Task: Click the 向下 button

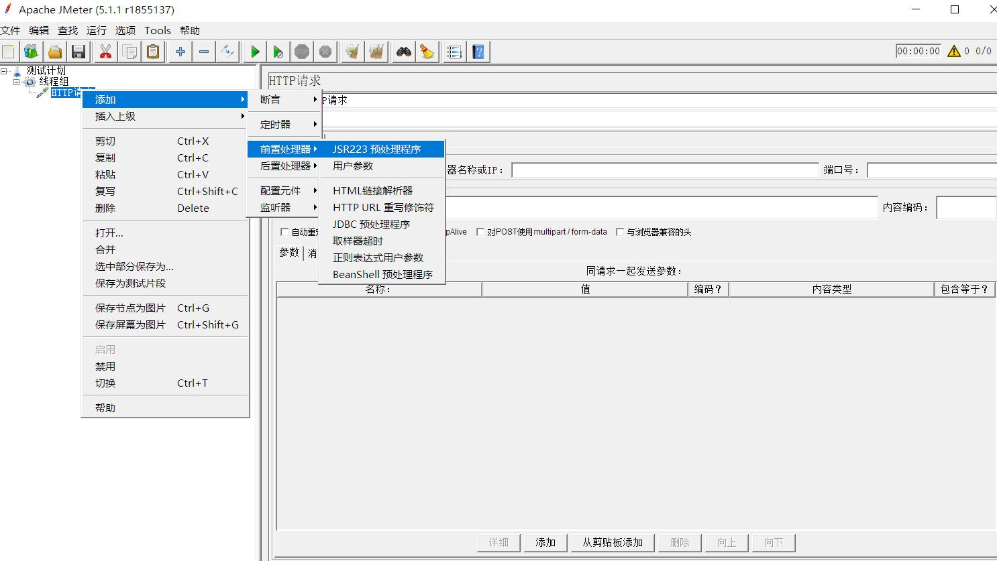Action: click(774, 542)
